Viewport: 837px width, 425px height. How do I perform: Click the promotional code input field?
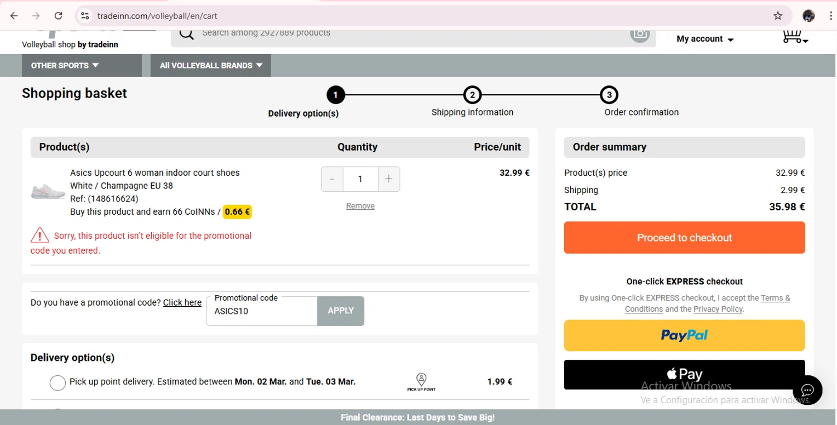[x=262, y=311]
